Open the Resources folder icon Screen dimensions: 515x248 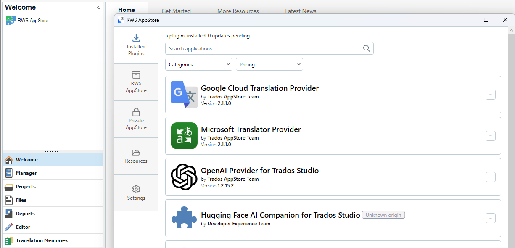click(x=136, y=153)
